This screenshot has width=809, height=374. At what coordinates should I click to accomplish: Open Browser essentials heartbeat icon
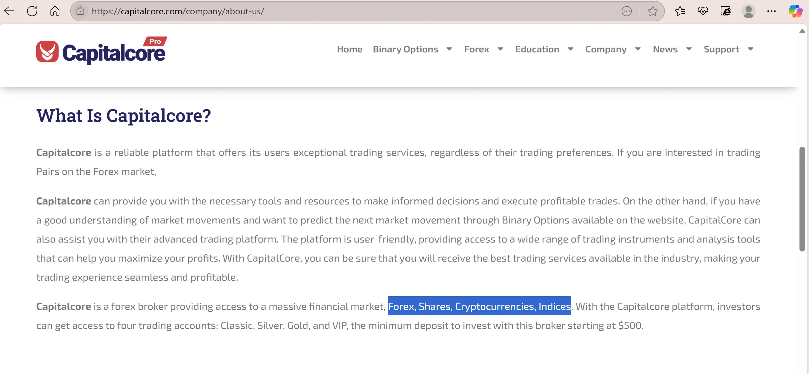703,11
